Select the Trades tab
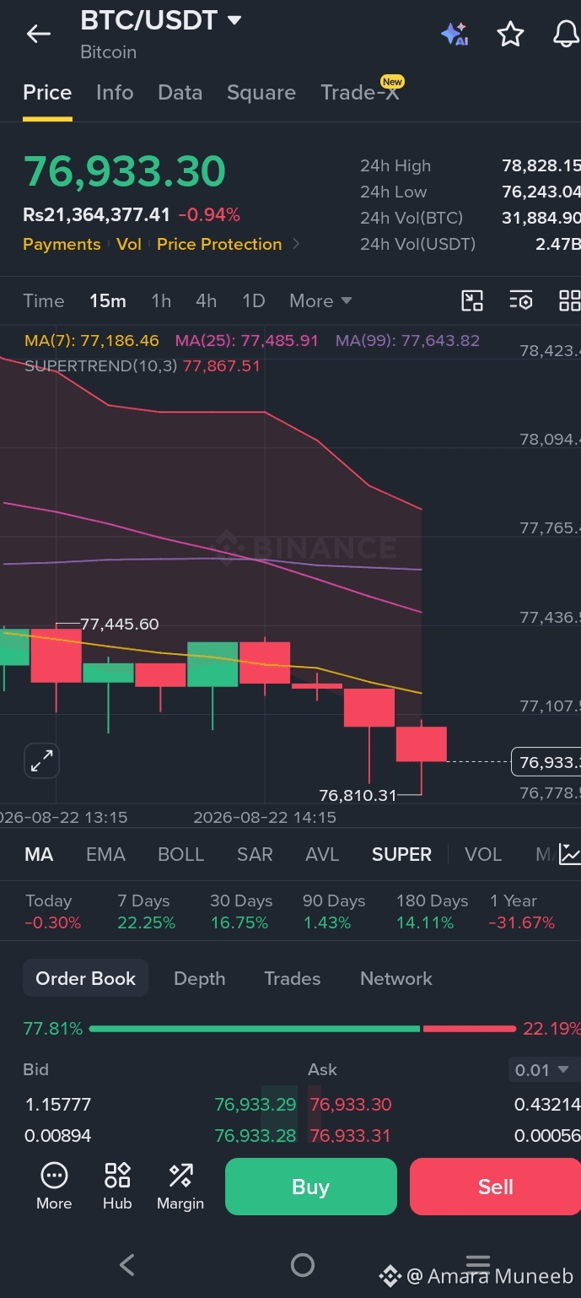The height and width of the screenshot is (1298, 581). pos(292,978)
